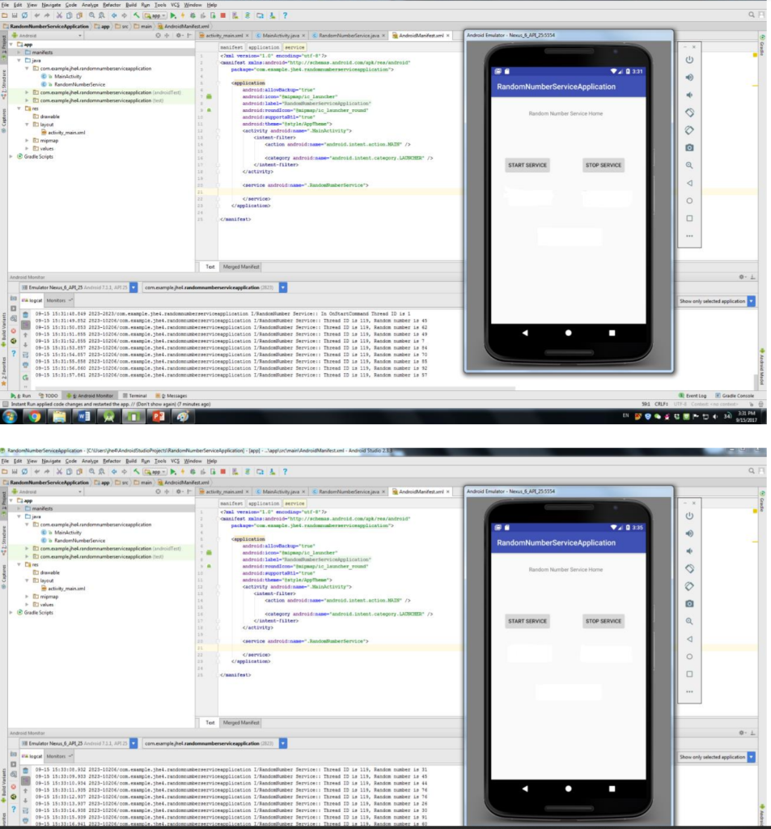This screenshot has height=829, width=771.
Task: Open Gradle Console in bottom status area
Action: [x=735, y=395]
